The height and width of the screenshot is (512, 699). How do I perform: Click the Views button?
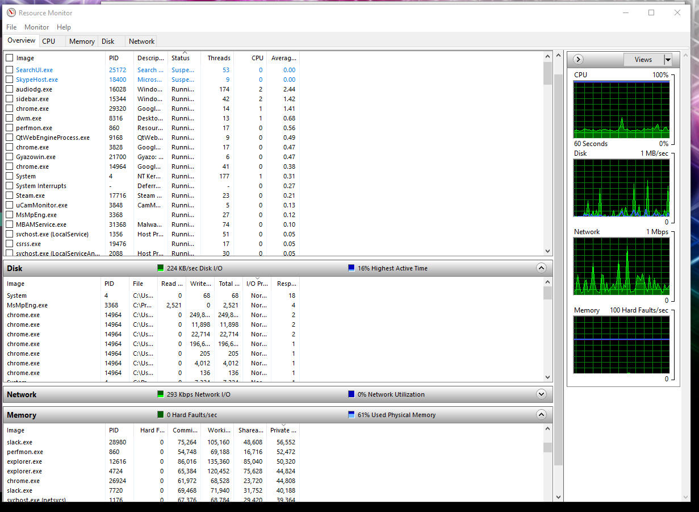643,59
